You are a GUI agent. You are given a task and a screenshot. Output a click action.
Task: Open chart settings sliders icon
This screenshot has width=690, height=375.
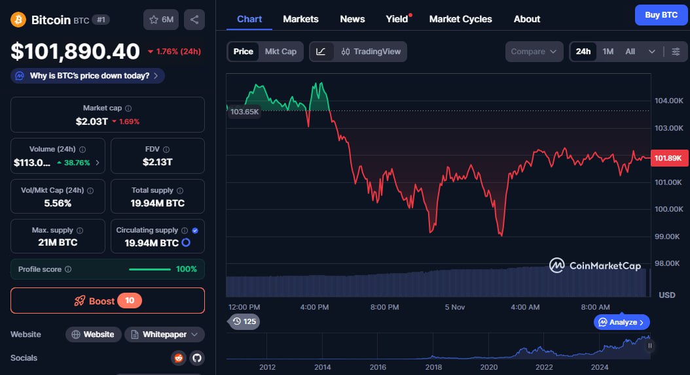pyautogui.click(x=676, y=52)
